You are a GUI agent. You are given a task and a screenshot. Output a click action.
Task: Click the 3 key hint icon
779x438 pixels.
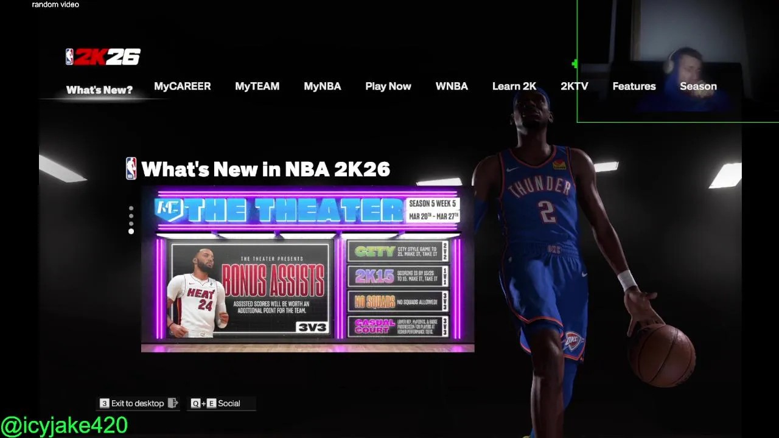pyautogui.click(x=104, y=403)
